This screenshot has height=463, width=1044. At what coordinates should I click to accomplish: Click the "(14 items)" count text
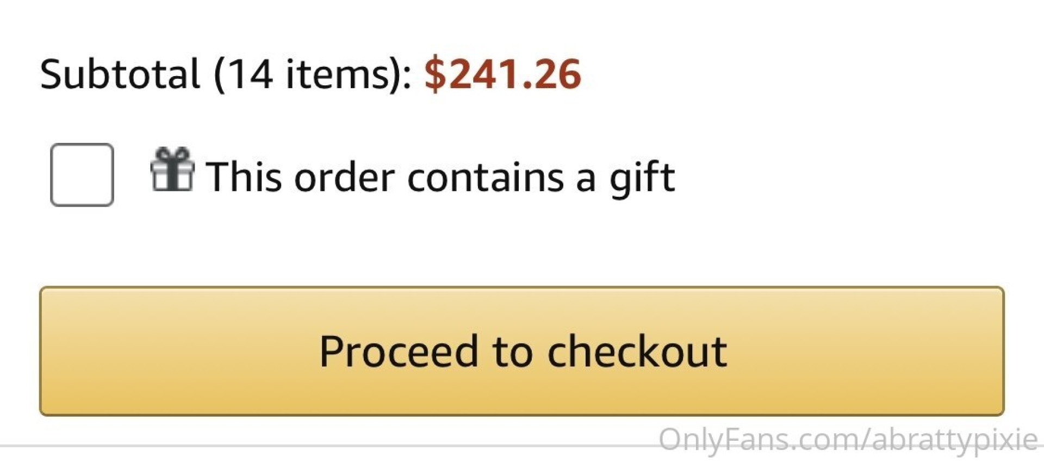point(313,74)
